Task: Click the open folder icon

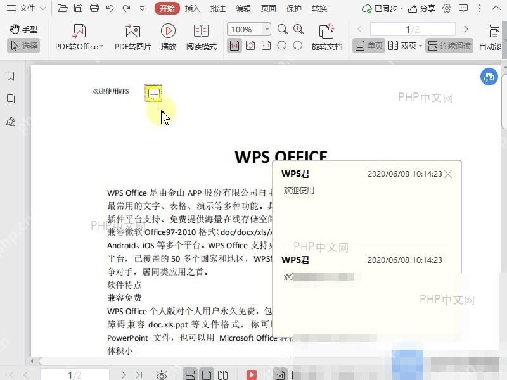Action: pyautogui.click(x=62, y=8)
